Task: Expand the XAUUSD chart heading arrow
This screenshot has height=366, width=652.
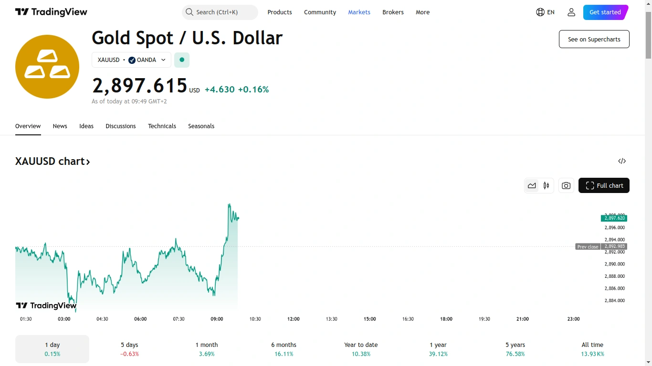Action: click(88, 162)
